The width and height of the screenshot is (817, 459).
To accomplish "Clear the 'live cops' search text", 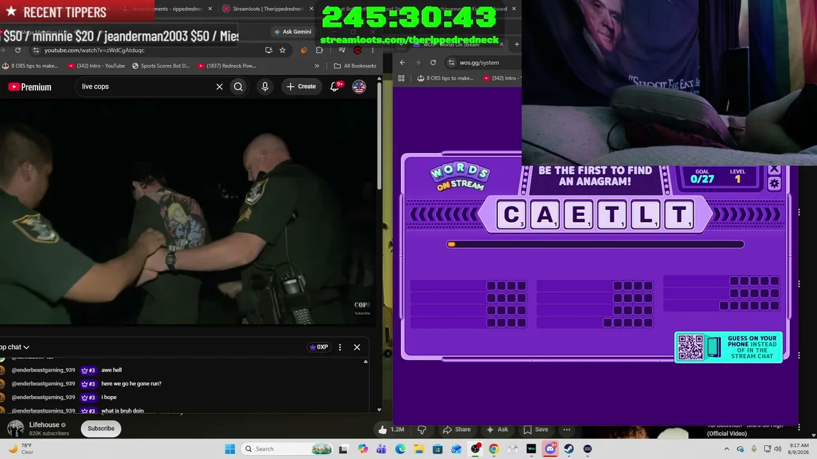I will click(x=220, y=87).
